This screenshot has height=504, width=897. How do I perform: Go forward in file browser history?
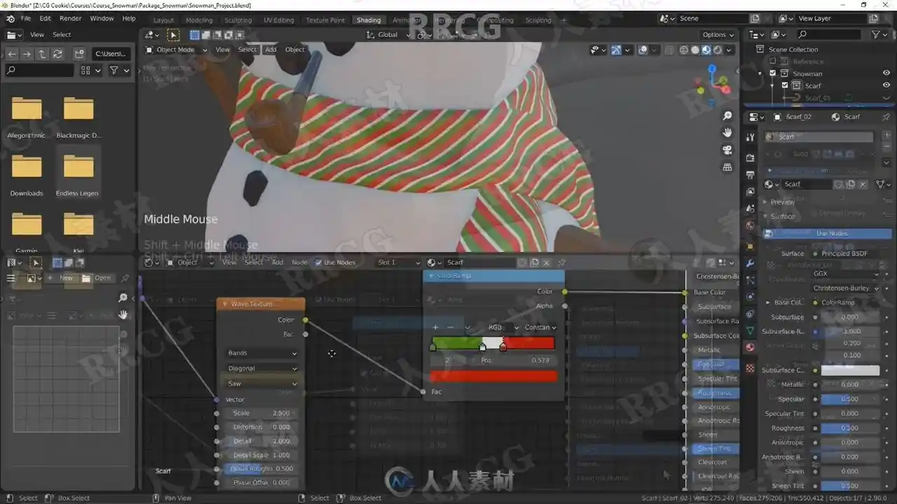pyautogui.click(x=27, y=54)
